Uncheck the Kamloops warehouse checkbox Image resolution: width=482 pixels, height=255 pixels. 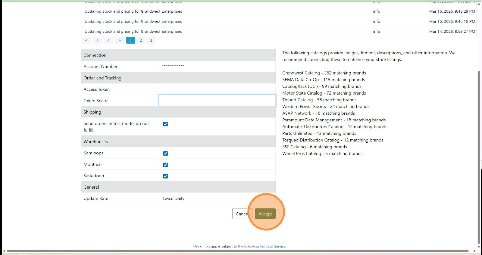pyautogui.click(x=165, y=153)
